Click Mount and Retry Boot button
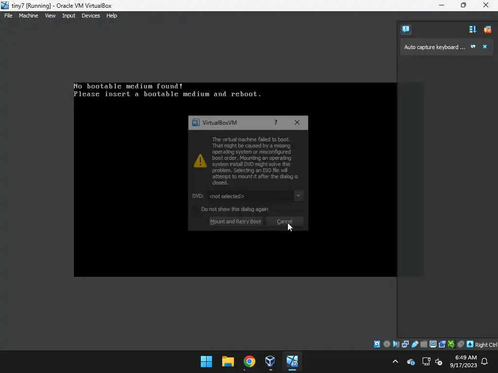This screenshot has height=373, width=498. click(236, 221)
